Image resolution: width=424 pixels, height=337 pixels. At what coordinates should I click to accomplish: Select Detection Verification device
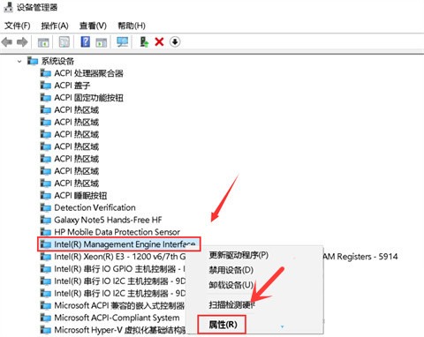(x=87, y=207)
